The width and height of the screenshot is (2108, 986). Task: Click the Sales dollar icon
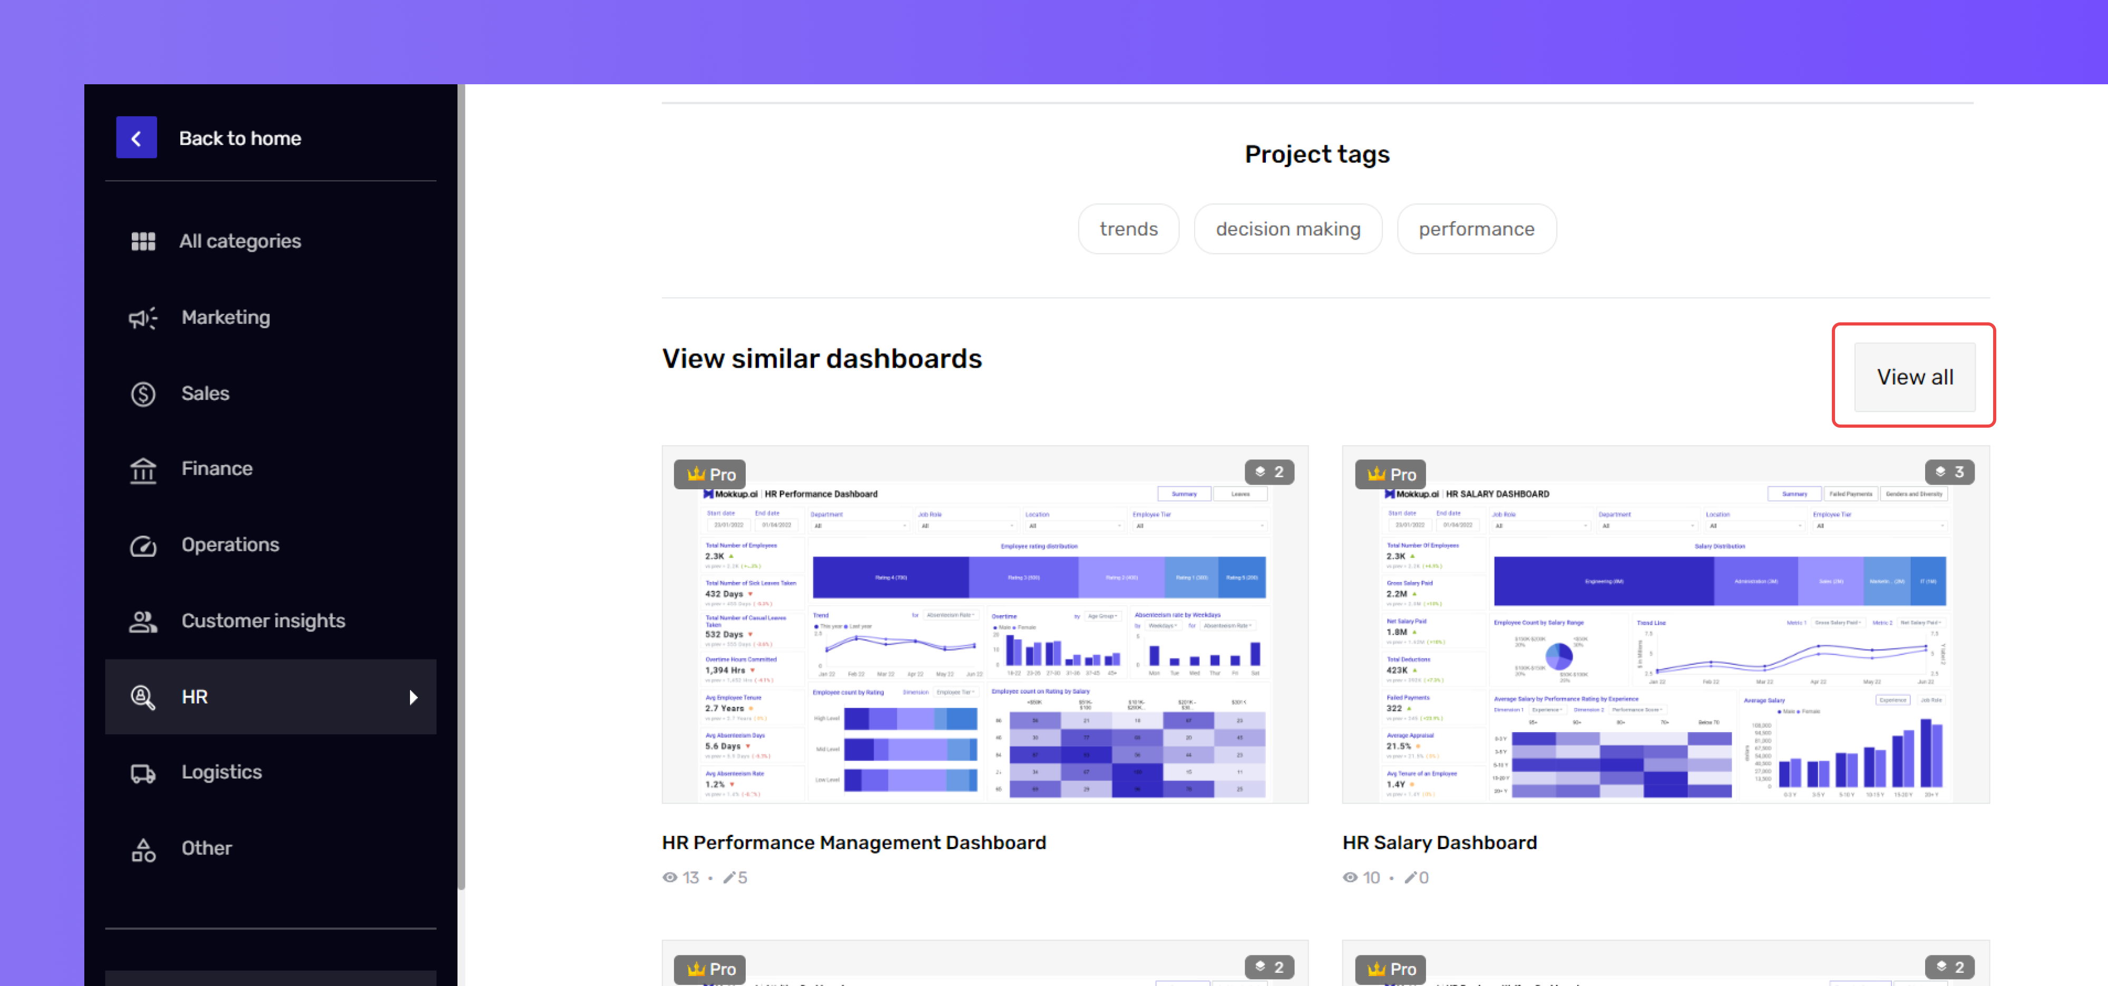[x=143, y=393]
